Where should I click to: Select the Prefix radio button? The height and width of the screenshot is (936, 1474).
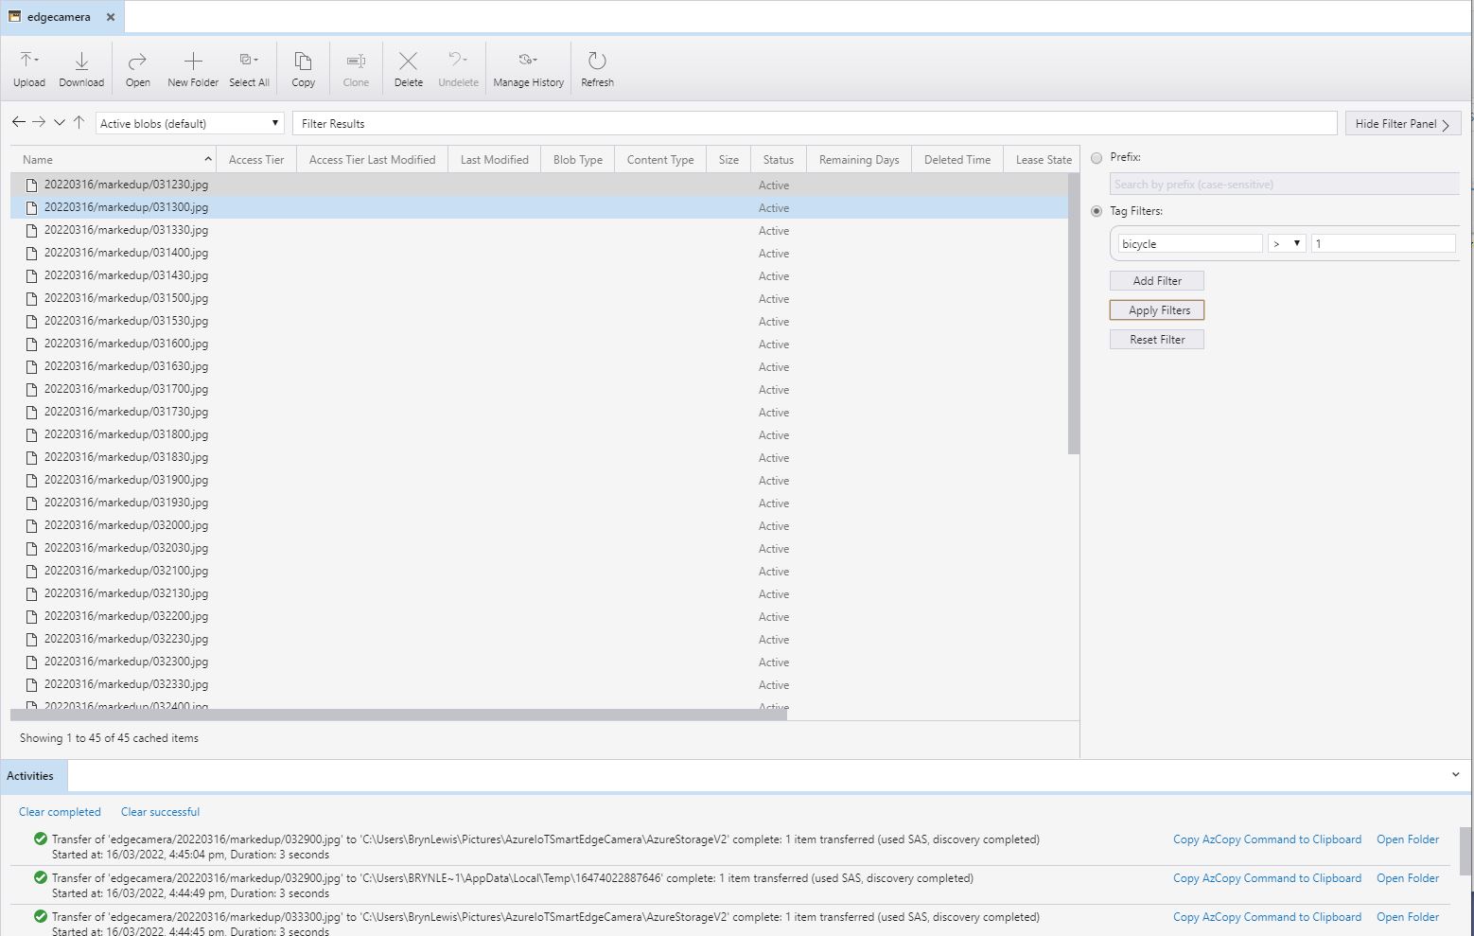[x=1097, y=158]
